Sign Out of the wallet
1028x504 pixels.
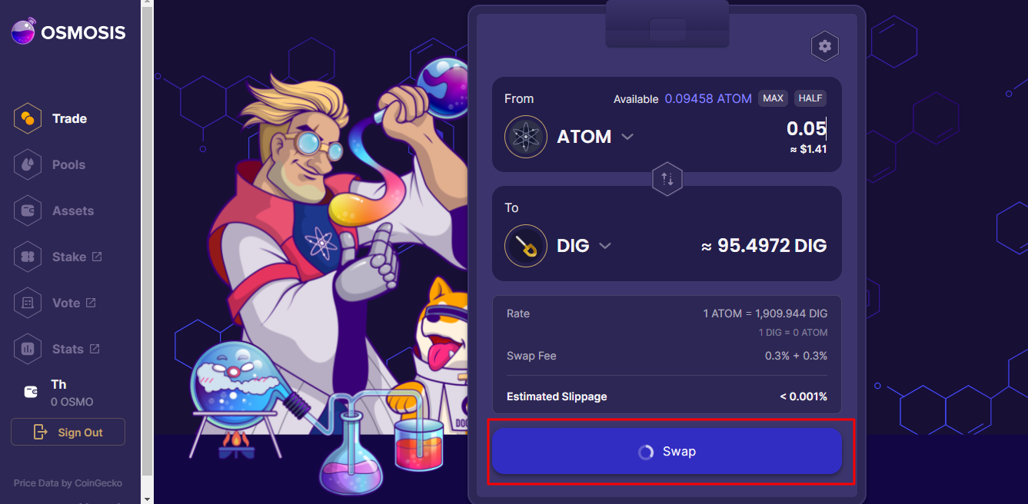(68, 432)
